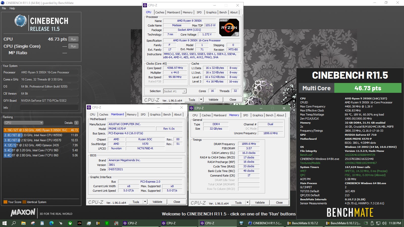
Task: Click the green Z taskbar icon
Action: click(107, 223)
